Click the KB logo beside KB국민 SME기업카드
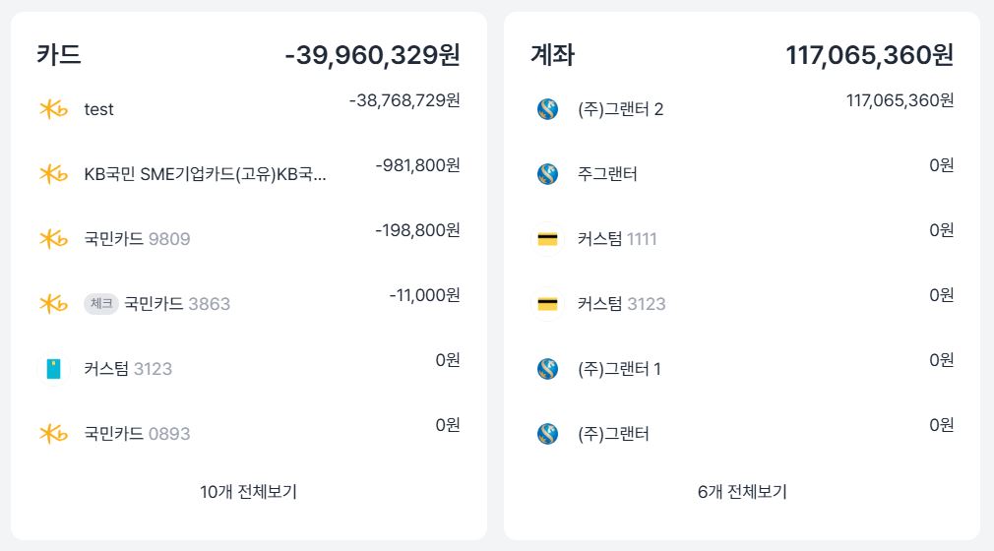 pos(53,174)
